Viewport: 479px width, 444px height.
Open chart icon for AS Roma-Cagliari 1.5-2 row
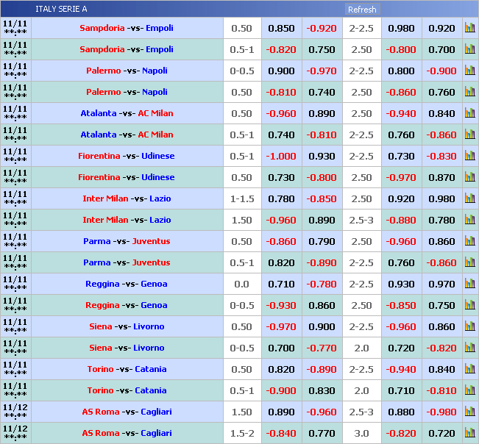coord(469,433)
